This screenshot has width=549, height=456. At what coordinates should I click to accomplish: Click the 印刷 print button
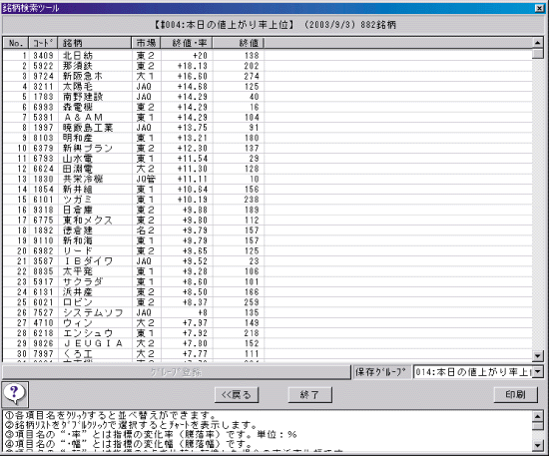(x=515, y=394)
